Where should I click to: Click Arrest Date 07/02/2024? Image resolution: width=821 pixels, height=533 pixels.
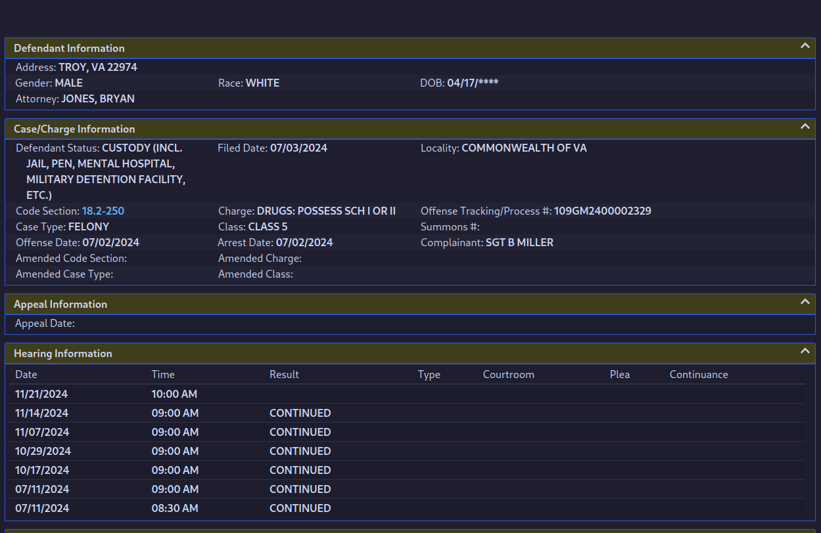click(x=304, y=242)
